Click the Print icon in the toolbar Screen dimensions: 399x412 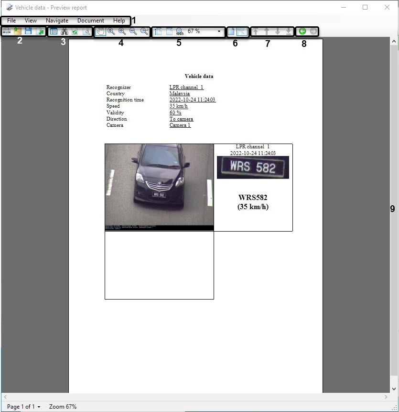[7, 31]
